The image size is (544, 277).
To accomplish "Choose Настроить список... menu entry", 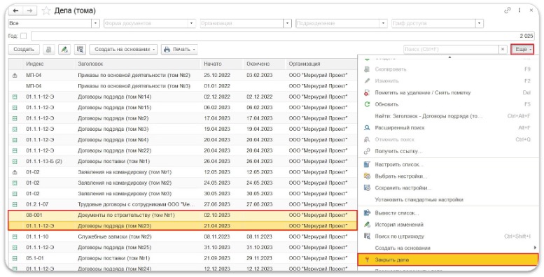I will [x=447, y=164].
